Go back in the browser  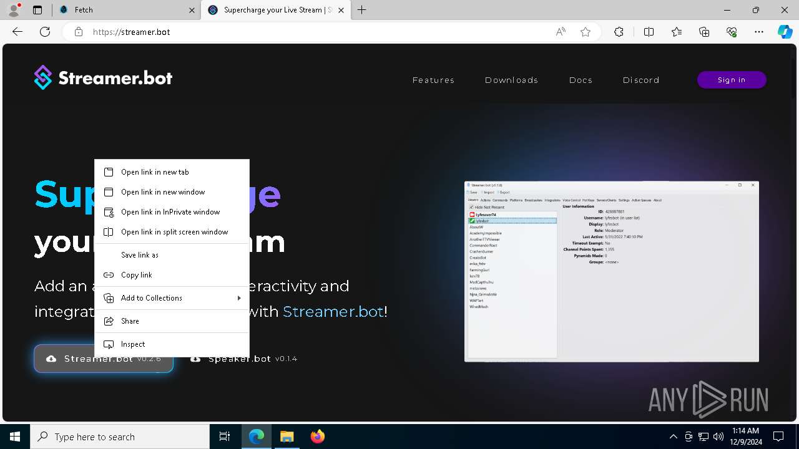pyautogui.click(x=17, y=32)
